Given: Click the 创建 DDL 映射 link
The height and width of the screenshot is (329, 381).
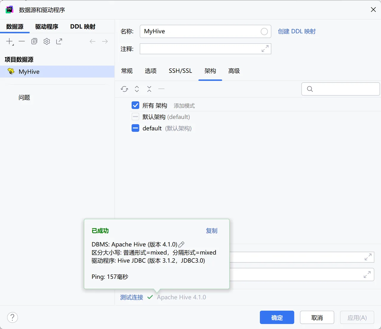Looking at the screenshot, I should tap(297, 32).
